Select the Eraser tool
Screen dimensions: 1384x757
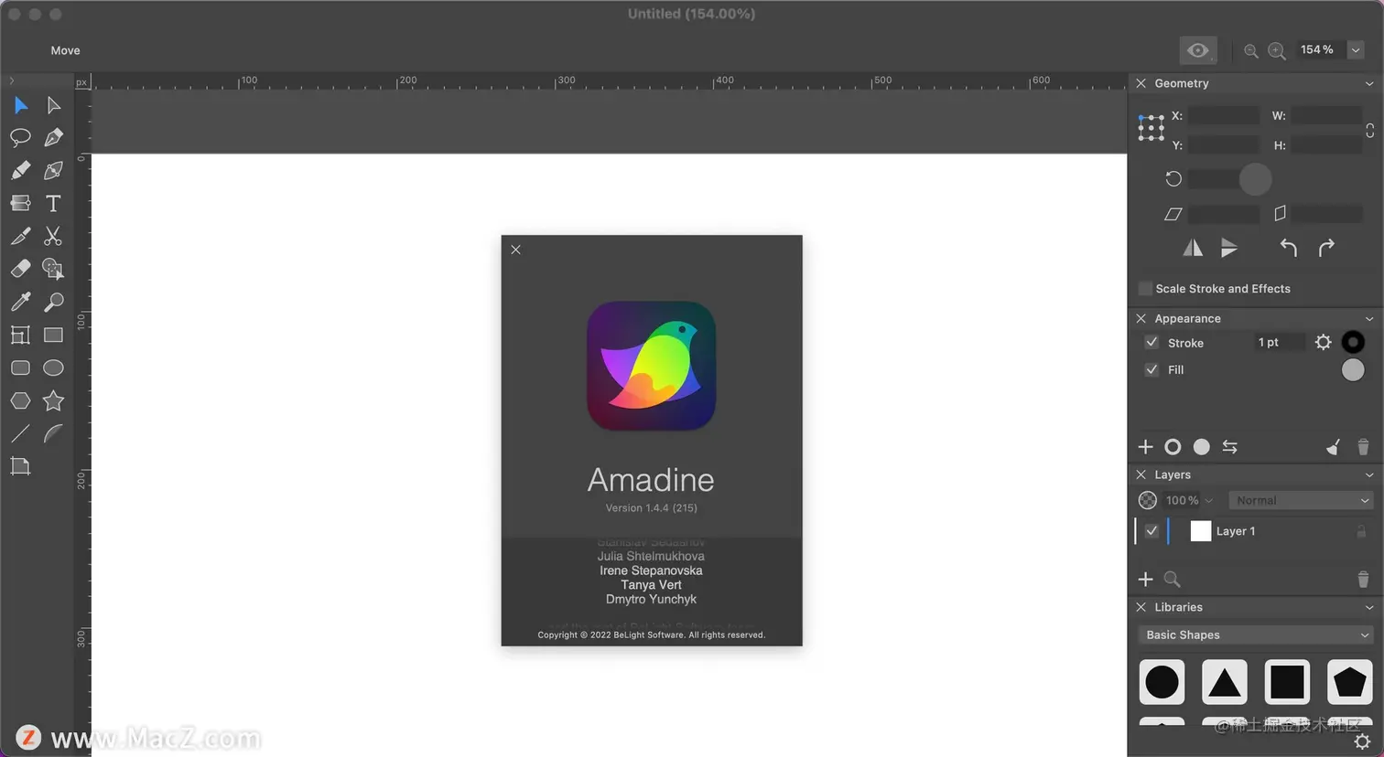20,269
